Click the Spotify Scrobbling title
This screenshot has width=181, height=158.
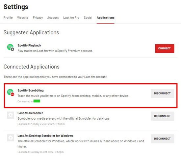(31, 91)
